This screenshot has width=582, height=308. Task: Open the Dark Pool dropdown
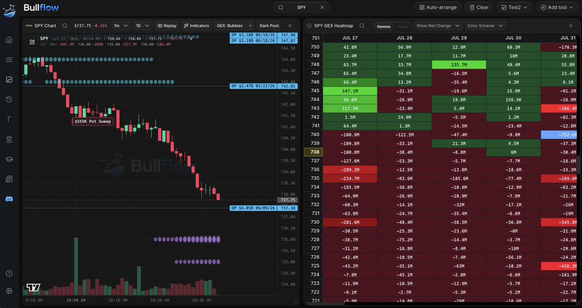(x=270, y=26)
